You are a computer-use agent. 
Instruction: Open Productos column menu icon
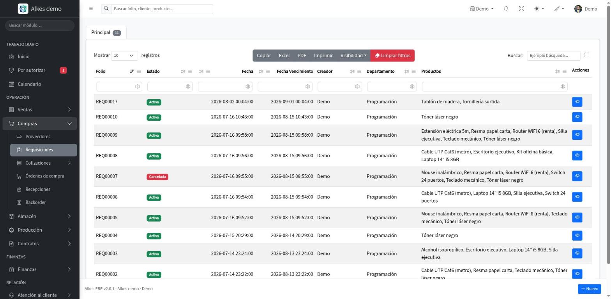(565, 71)
